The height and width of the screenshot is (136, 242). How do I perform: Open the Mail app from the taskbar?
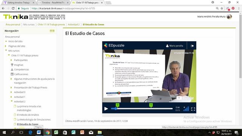91,133
